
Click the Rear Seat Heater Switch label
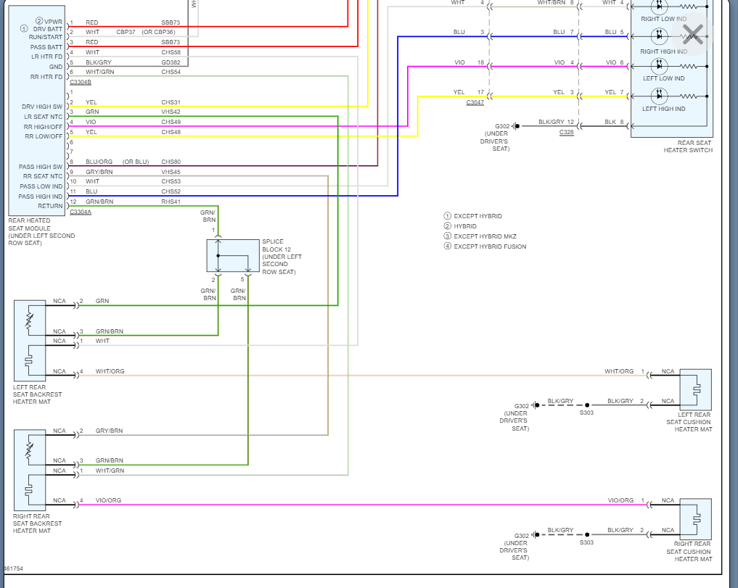pyautogui.click(x=688, y=146)
